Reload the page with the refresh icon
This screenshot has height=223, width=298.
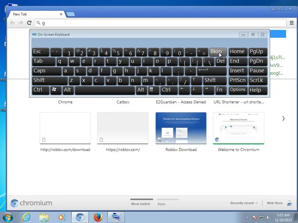(29, 23)
